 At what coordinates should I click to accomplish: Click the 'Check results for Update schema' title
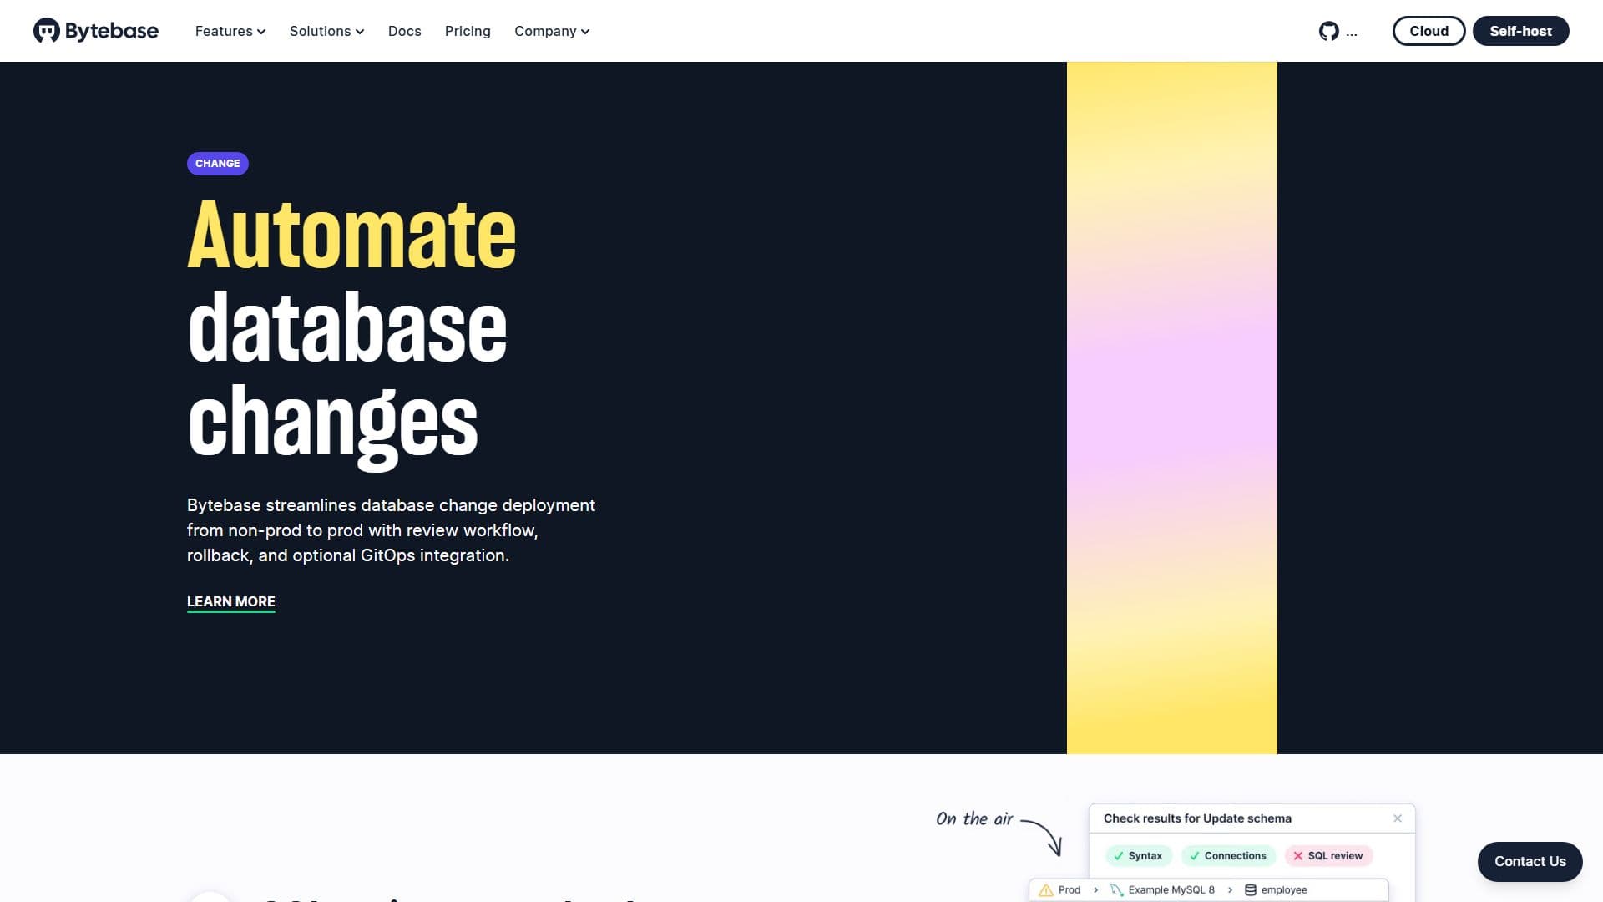coord(1197,818)
